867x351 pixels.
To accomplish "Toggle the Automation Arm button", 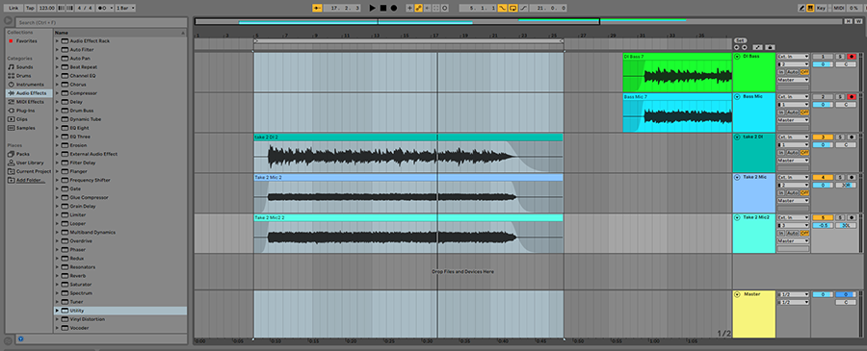I will (419, 8).
